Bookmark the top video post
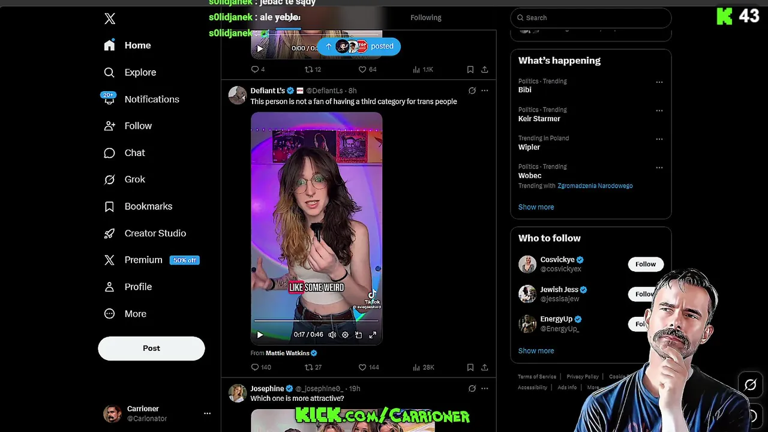Image resolution: width=768 pixels, height=432 pixels. click(470, 70)
